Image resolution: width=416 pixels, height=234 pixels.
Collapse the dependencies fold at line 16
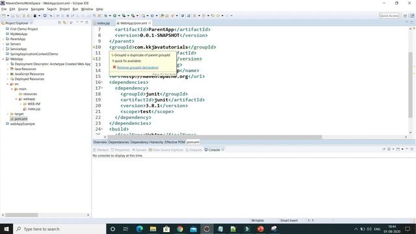click(x=102, y=83)
